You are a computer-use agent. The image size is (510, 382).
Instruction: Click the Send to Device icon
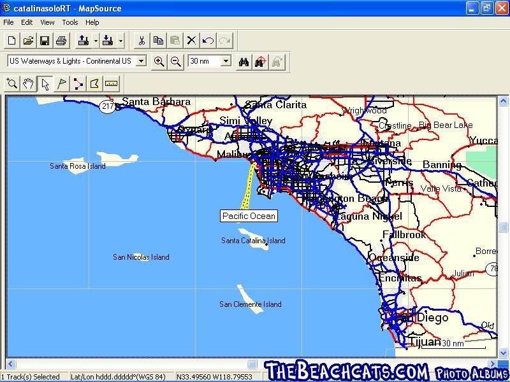point(84,41)
